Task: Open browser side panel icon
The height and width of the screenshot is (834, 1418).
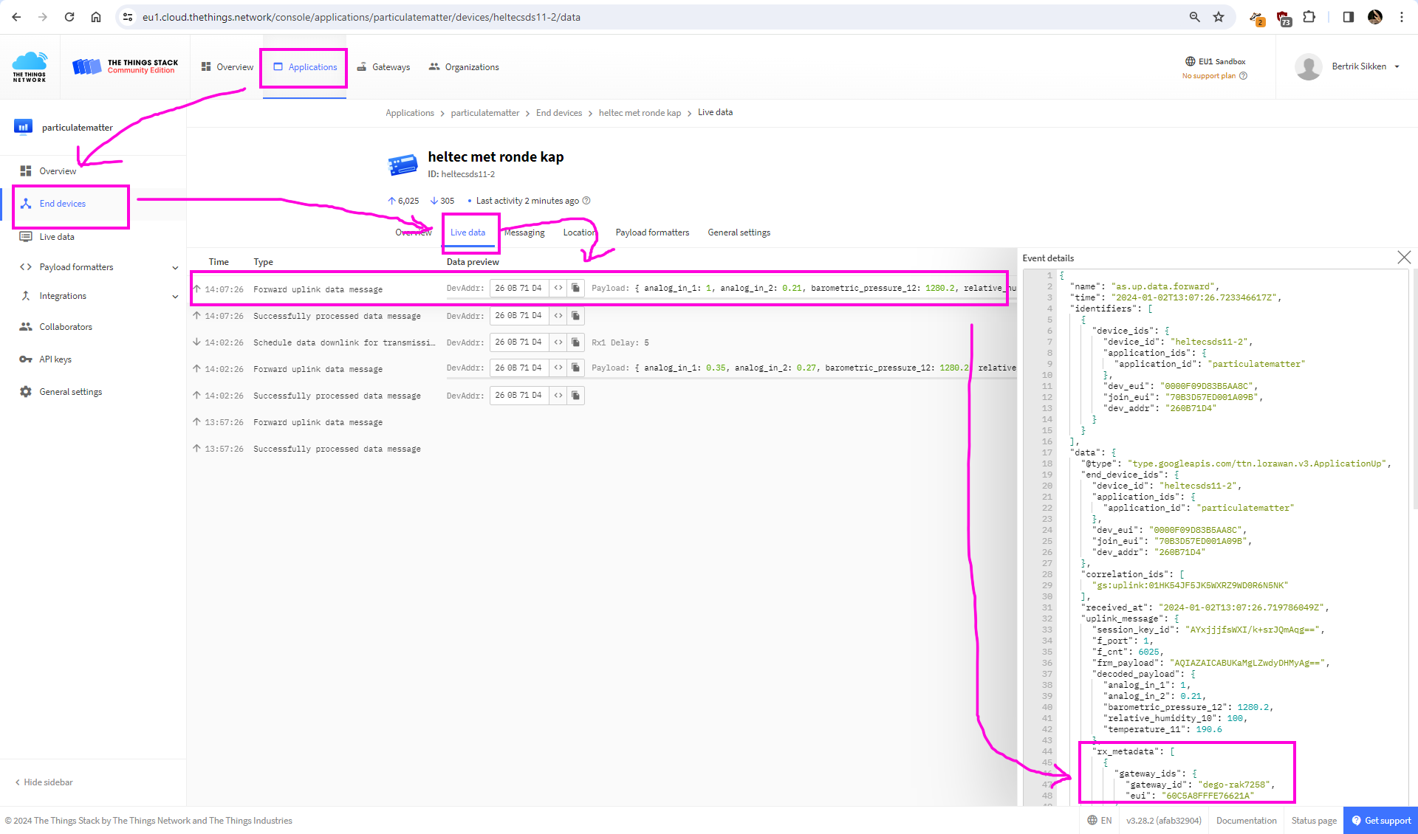Action: pyautogui.click(x=1349, y=17)
